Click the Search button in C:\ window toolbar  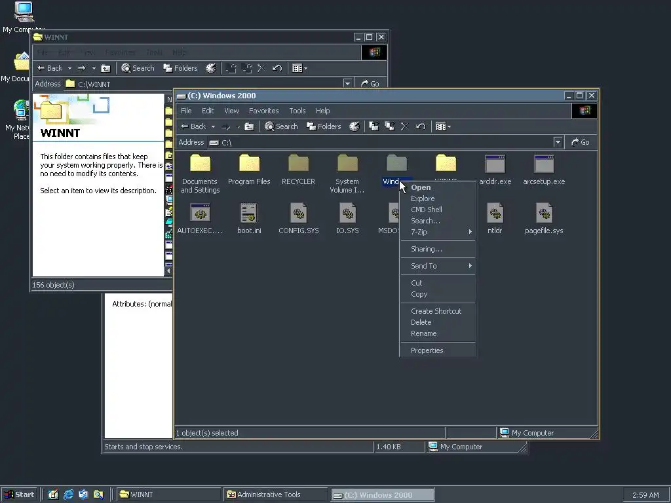point(281,126)
